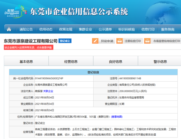Screen dimensions: 181x139
Task: Open the 公示清单 navigation item
Action: point(105,30)
